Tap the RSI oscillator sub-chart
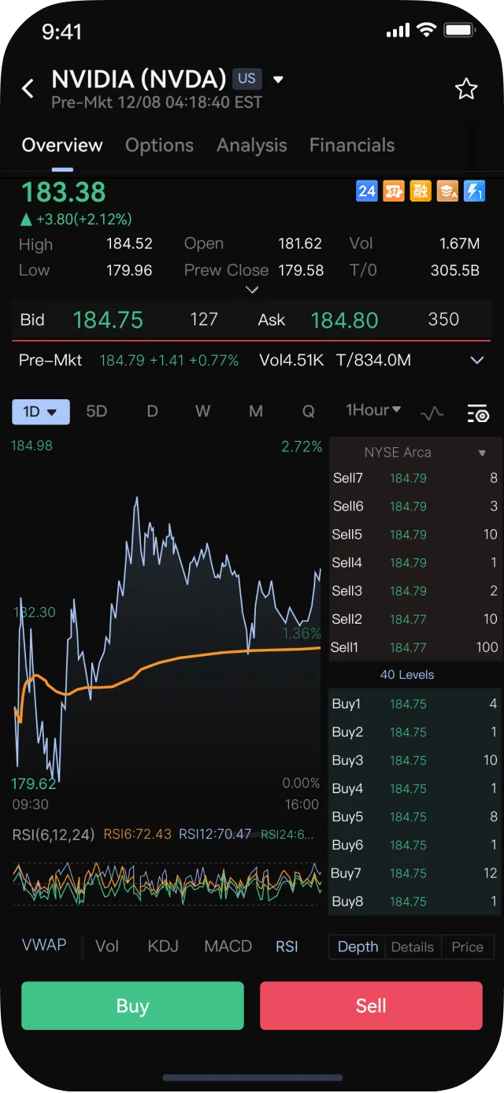 [x=167, y=882]
